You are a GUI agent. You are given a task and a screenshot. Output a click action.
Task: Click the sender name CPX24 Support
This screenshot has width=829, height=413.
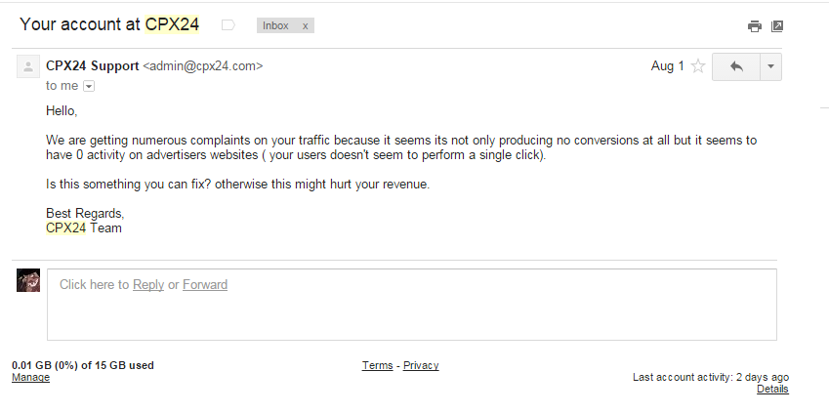click(92, 66)
